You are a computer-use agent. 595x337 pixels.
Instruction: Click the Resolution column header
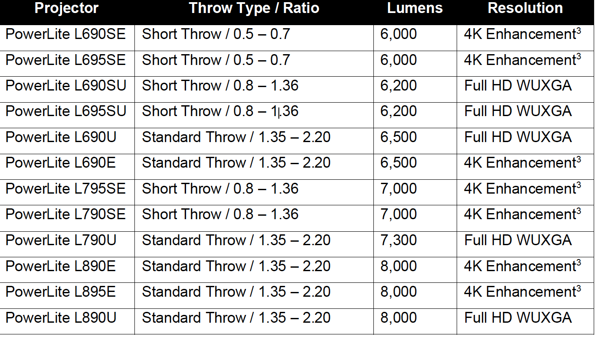[525, 8]
